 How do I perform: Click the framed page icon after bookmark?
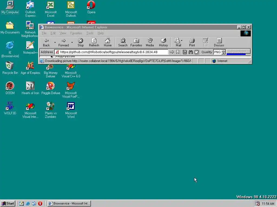pyautogui.click(x=185, y=52)
